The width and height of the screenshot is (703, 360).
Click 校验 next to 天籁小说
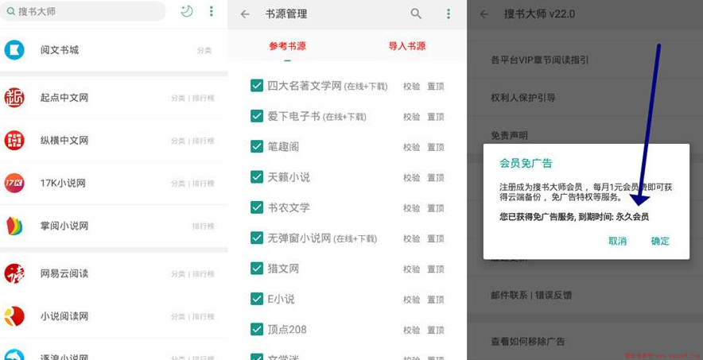point(411,177)
